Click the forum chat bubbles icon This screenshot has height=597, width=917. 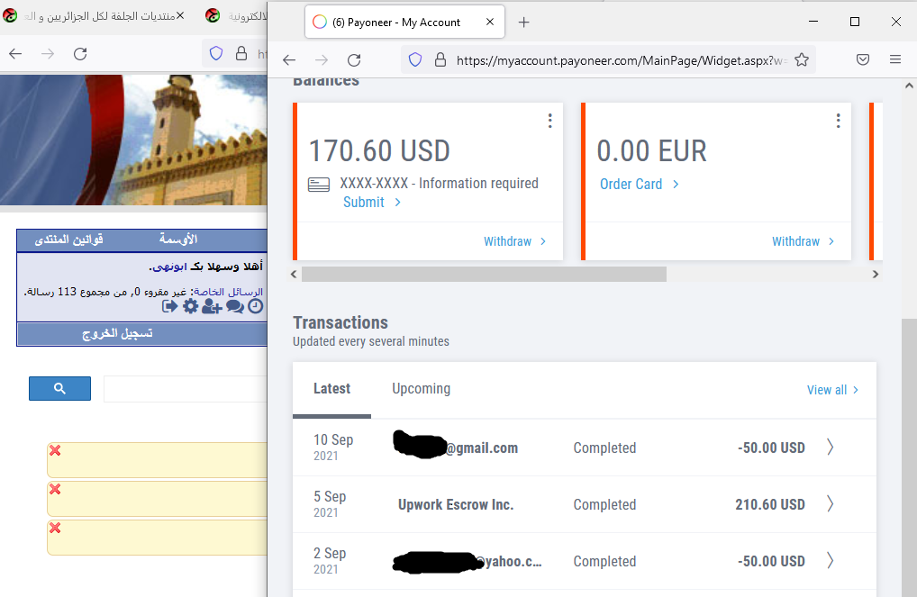pos(235,306)
